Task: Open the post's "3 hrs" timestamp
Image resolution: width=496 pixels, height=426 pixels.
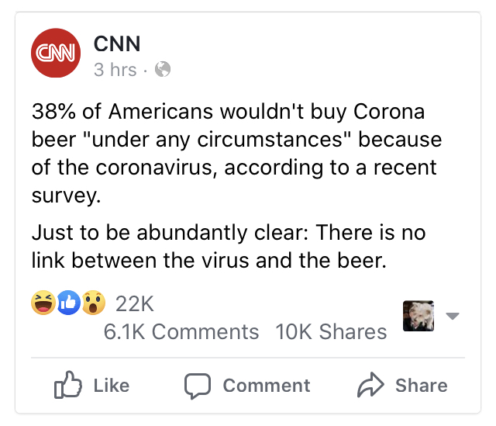Action: point(115,70)
